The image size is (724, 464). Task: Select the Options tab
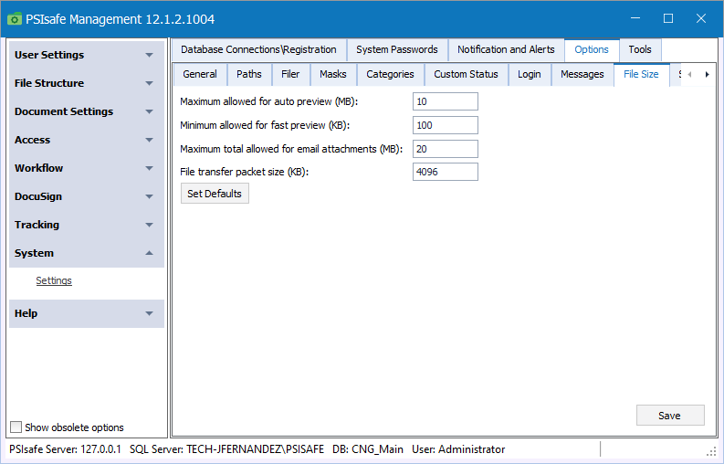[592, 49]
